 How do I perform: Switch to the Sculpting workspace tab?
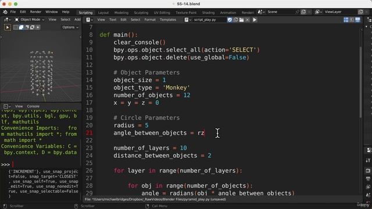point(141,13)
